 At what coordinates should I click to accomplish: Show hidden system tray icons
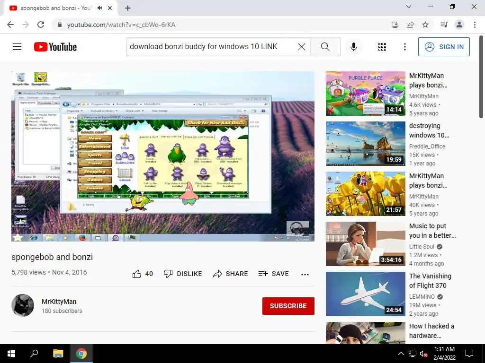401,354
